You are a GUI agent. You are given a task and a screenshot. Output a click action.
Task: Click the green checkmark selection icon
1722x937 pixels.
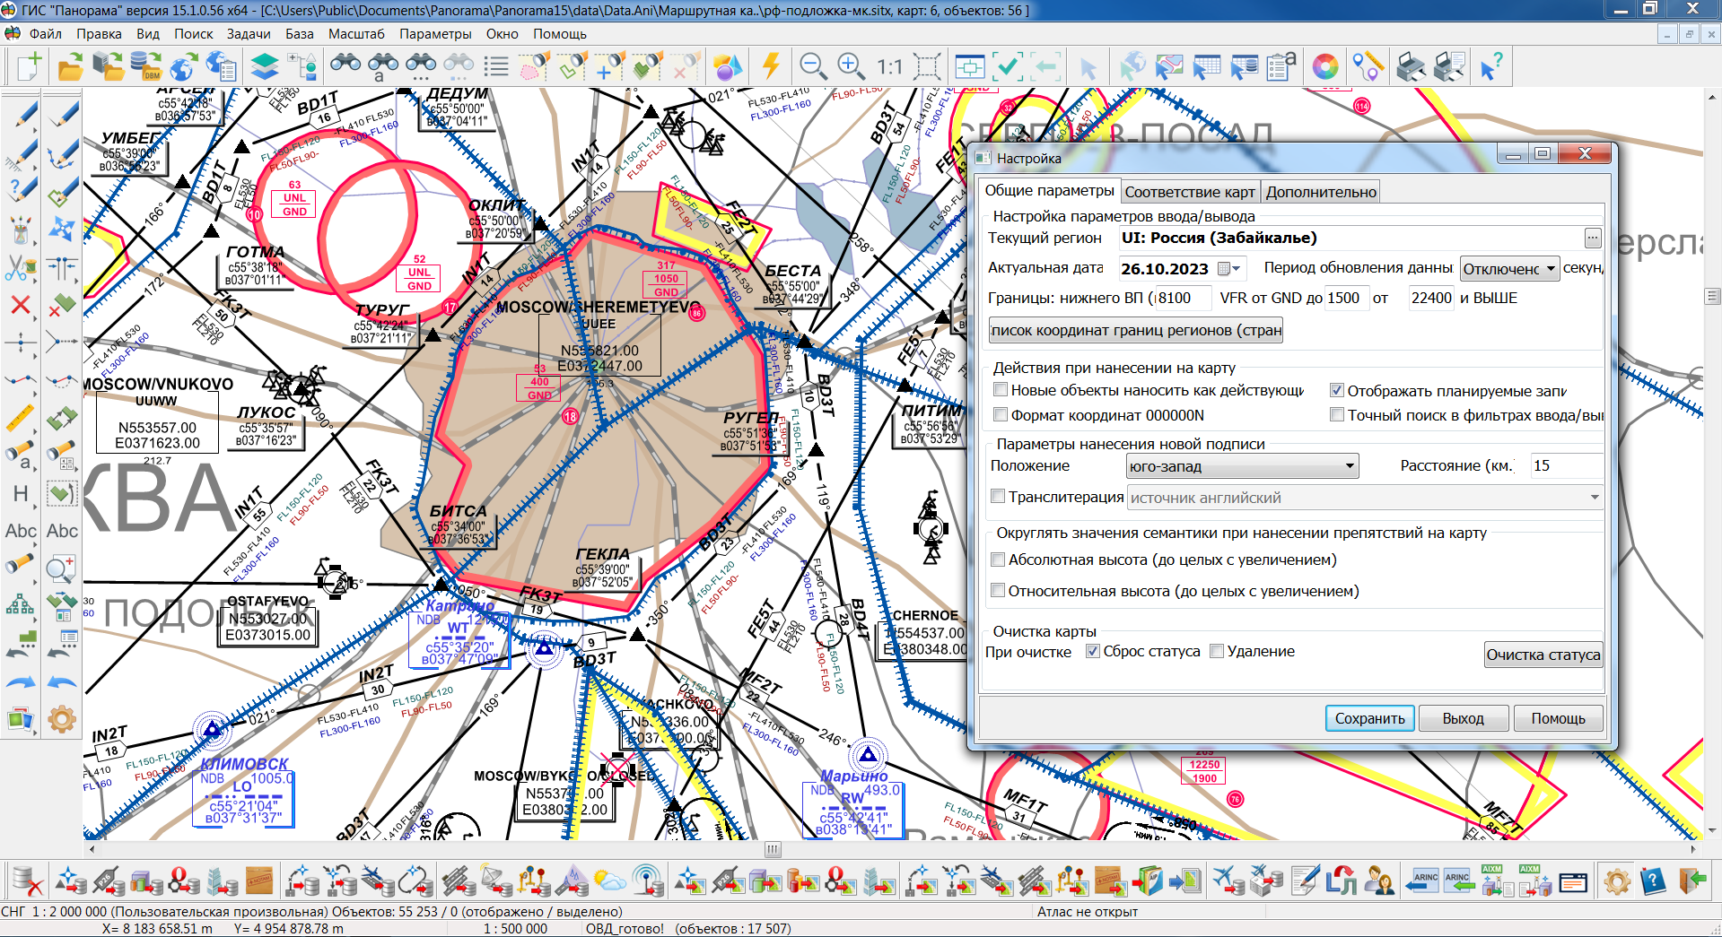1008,66
